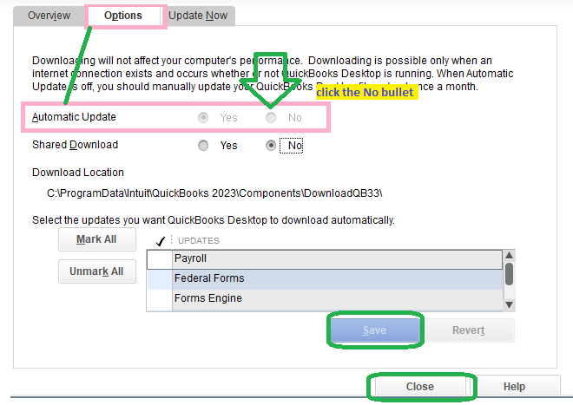Go to the Update Now tab
573x405 pixels.
point(198,16)
